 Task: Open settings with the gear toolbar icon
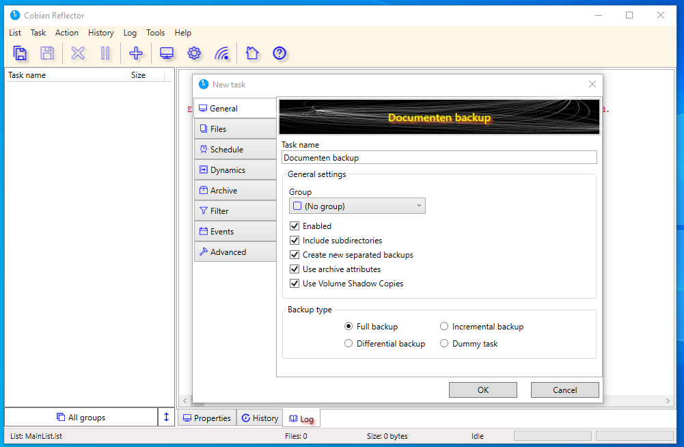coord(194,53)
